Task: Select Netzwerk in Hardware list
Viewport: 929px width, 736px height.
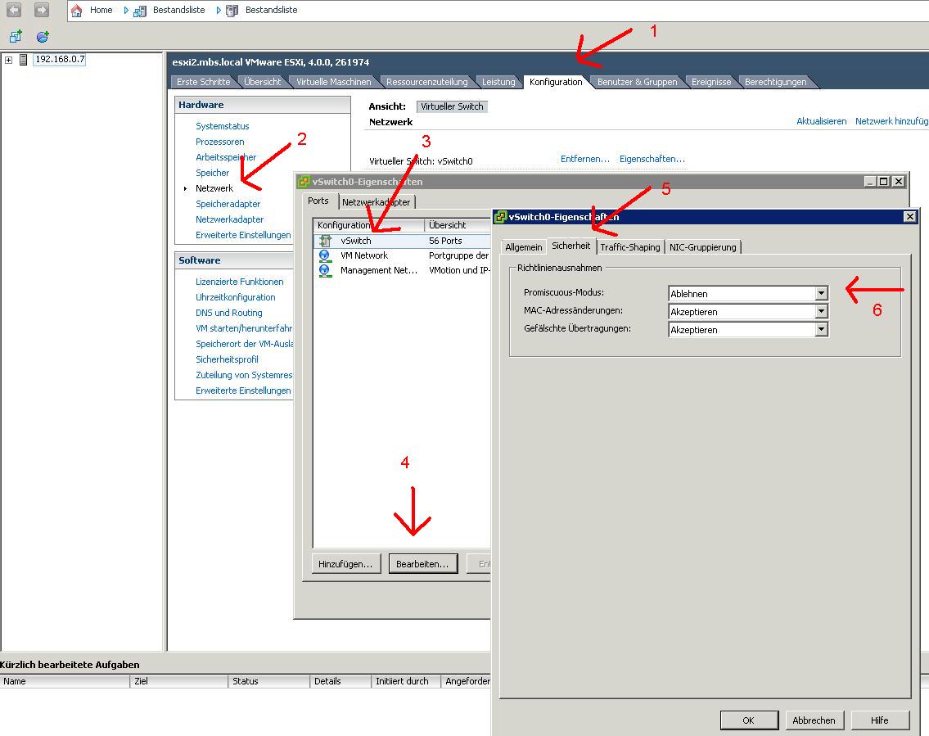Action: (x=214, y=188)
